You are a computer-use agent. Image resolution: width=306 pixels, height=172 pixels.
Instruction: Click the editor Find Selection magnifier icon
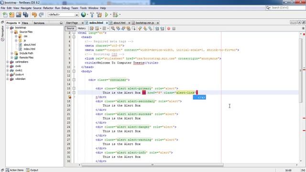tap(113, 29)
